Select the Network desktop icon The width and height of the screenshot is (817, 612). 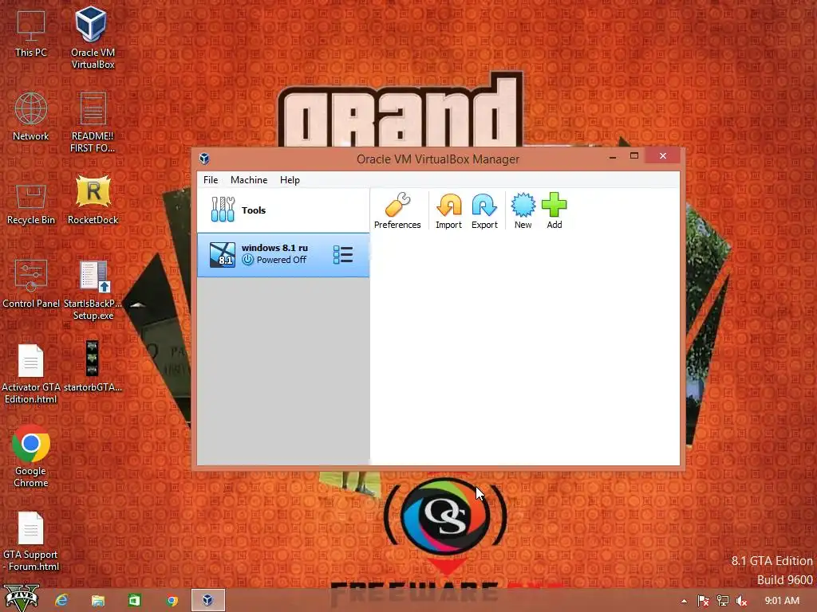31,116
